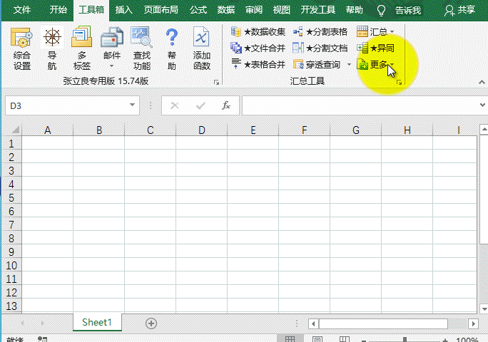The height and width of the screenshot is (342, 488).
Task: Open the 文件 menu tab
Action: (22, 10)
